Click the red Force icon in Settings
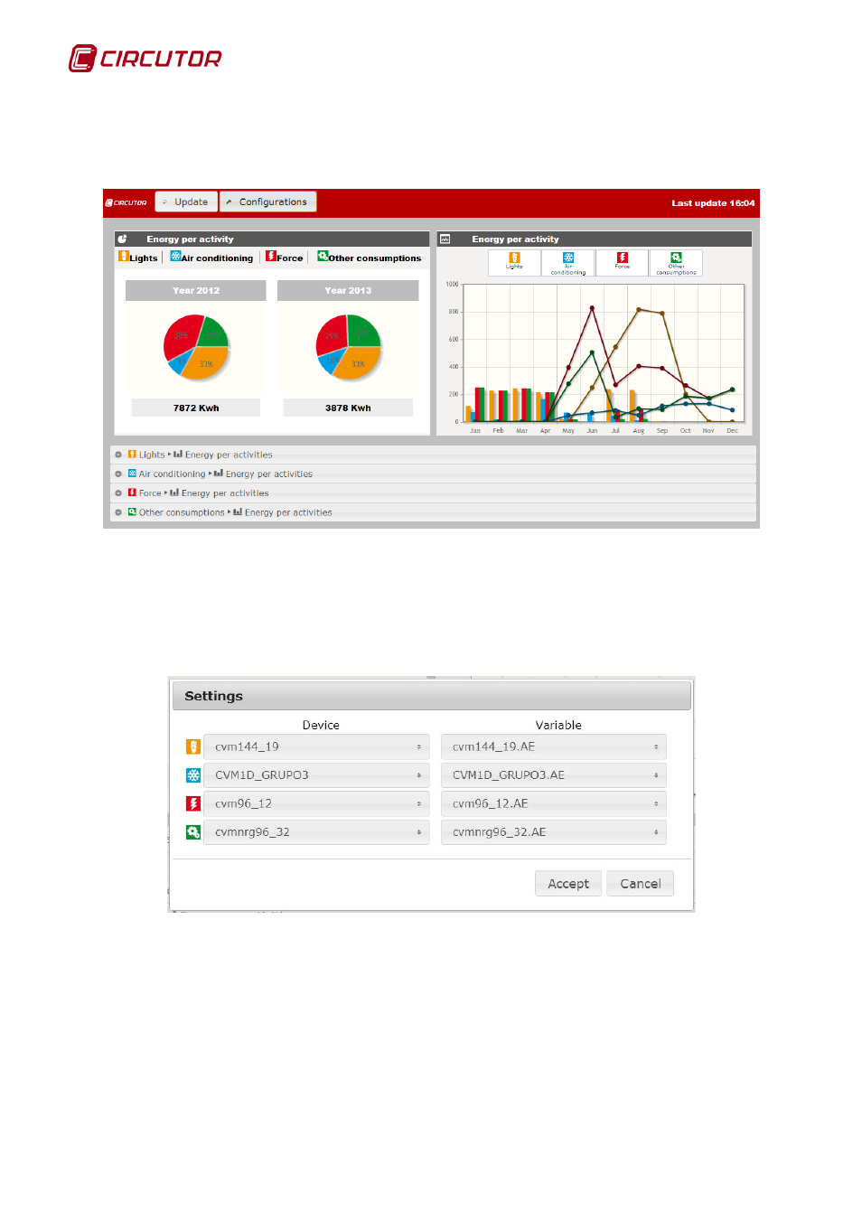Image resolution: width=862 pixels, height=1220 pixels. pyautogui.click(x=192, y=803)
